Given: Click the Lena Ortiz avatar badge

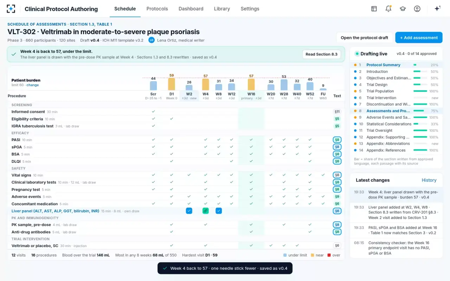Looking at the screenshot, I should 152,40.
